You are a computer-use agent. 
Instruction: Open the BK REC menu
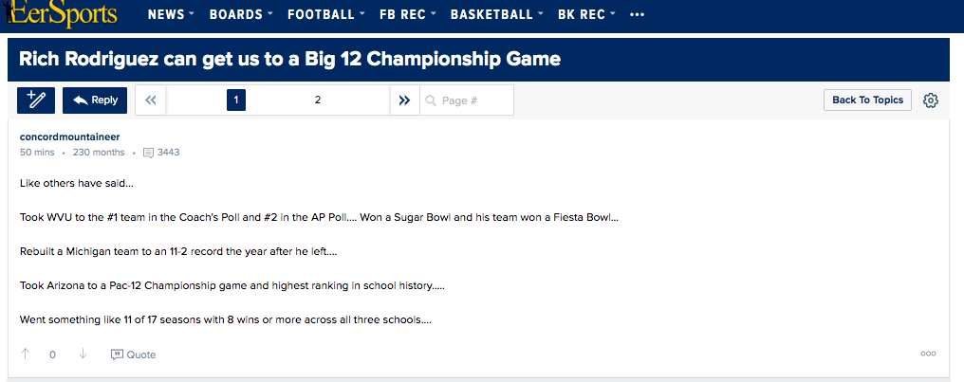click(x=586, y=15)
